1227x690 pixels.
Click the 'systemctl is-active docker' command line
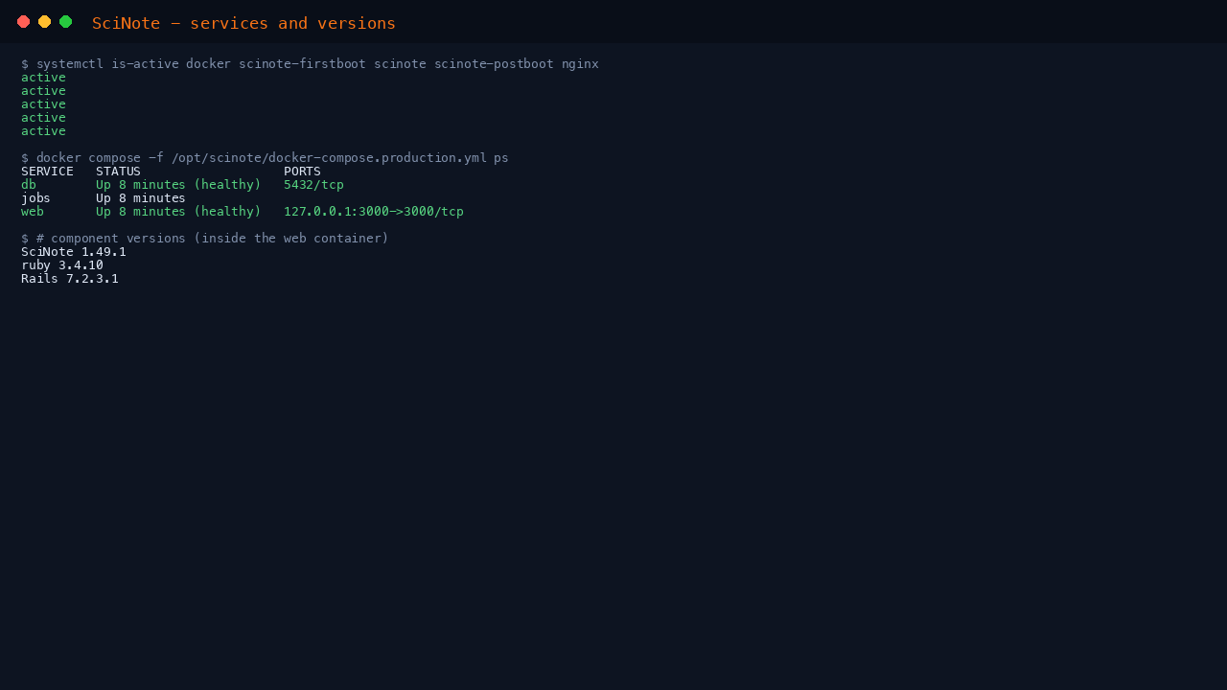310,64
